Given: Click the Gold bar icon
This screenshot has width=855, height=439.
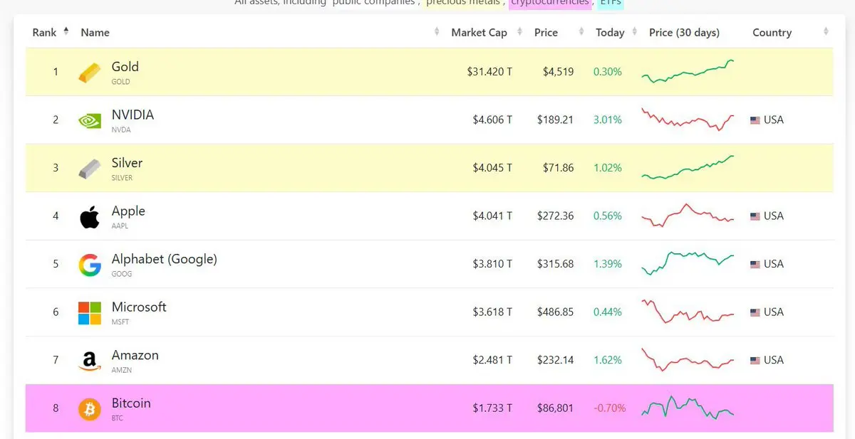Looking at the screenshot, I should pos(90,73).
